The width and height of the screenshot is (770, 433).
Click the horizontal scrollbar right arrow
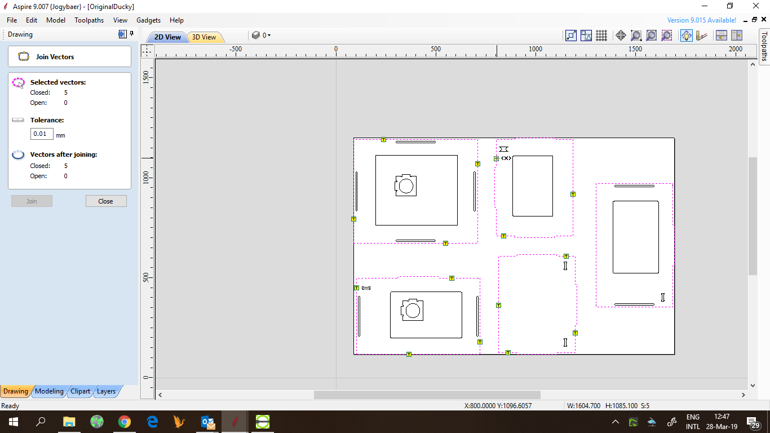[744, 395]
